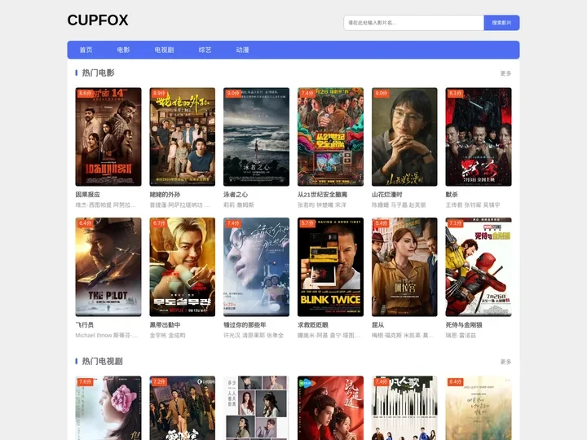Open the 凡人歌 7.4分 drama poster
Viewport: 587px width, 440px height.
click(x=404, y=408)
